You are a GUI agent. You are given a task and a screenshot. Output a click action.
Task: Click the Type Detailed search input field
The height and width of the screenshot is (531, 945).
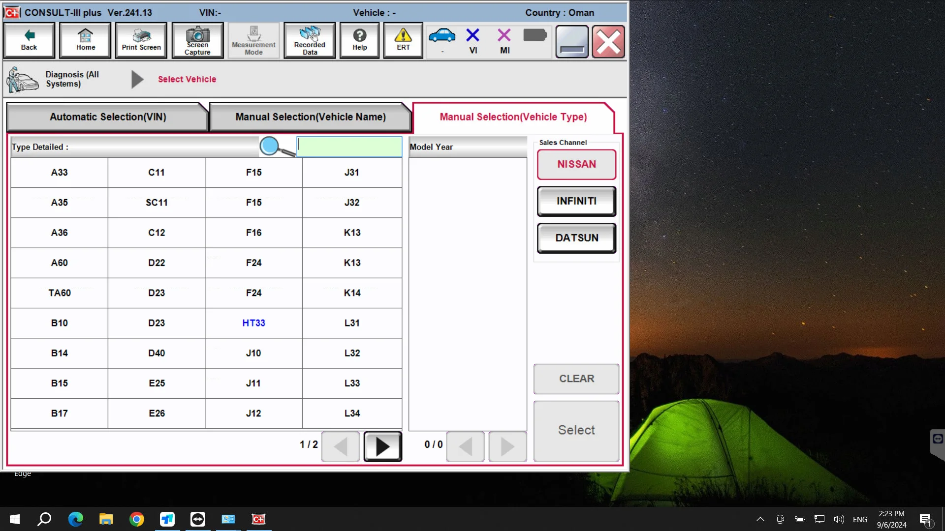pyautogui.click(x=350, y=146)
